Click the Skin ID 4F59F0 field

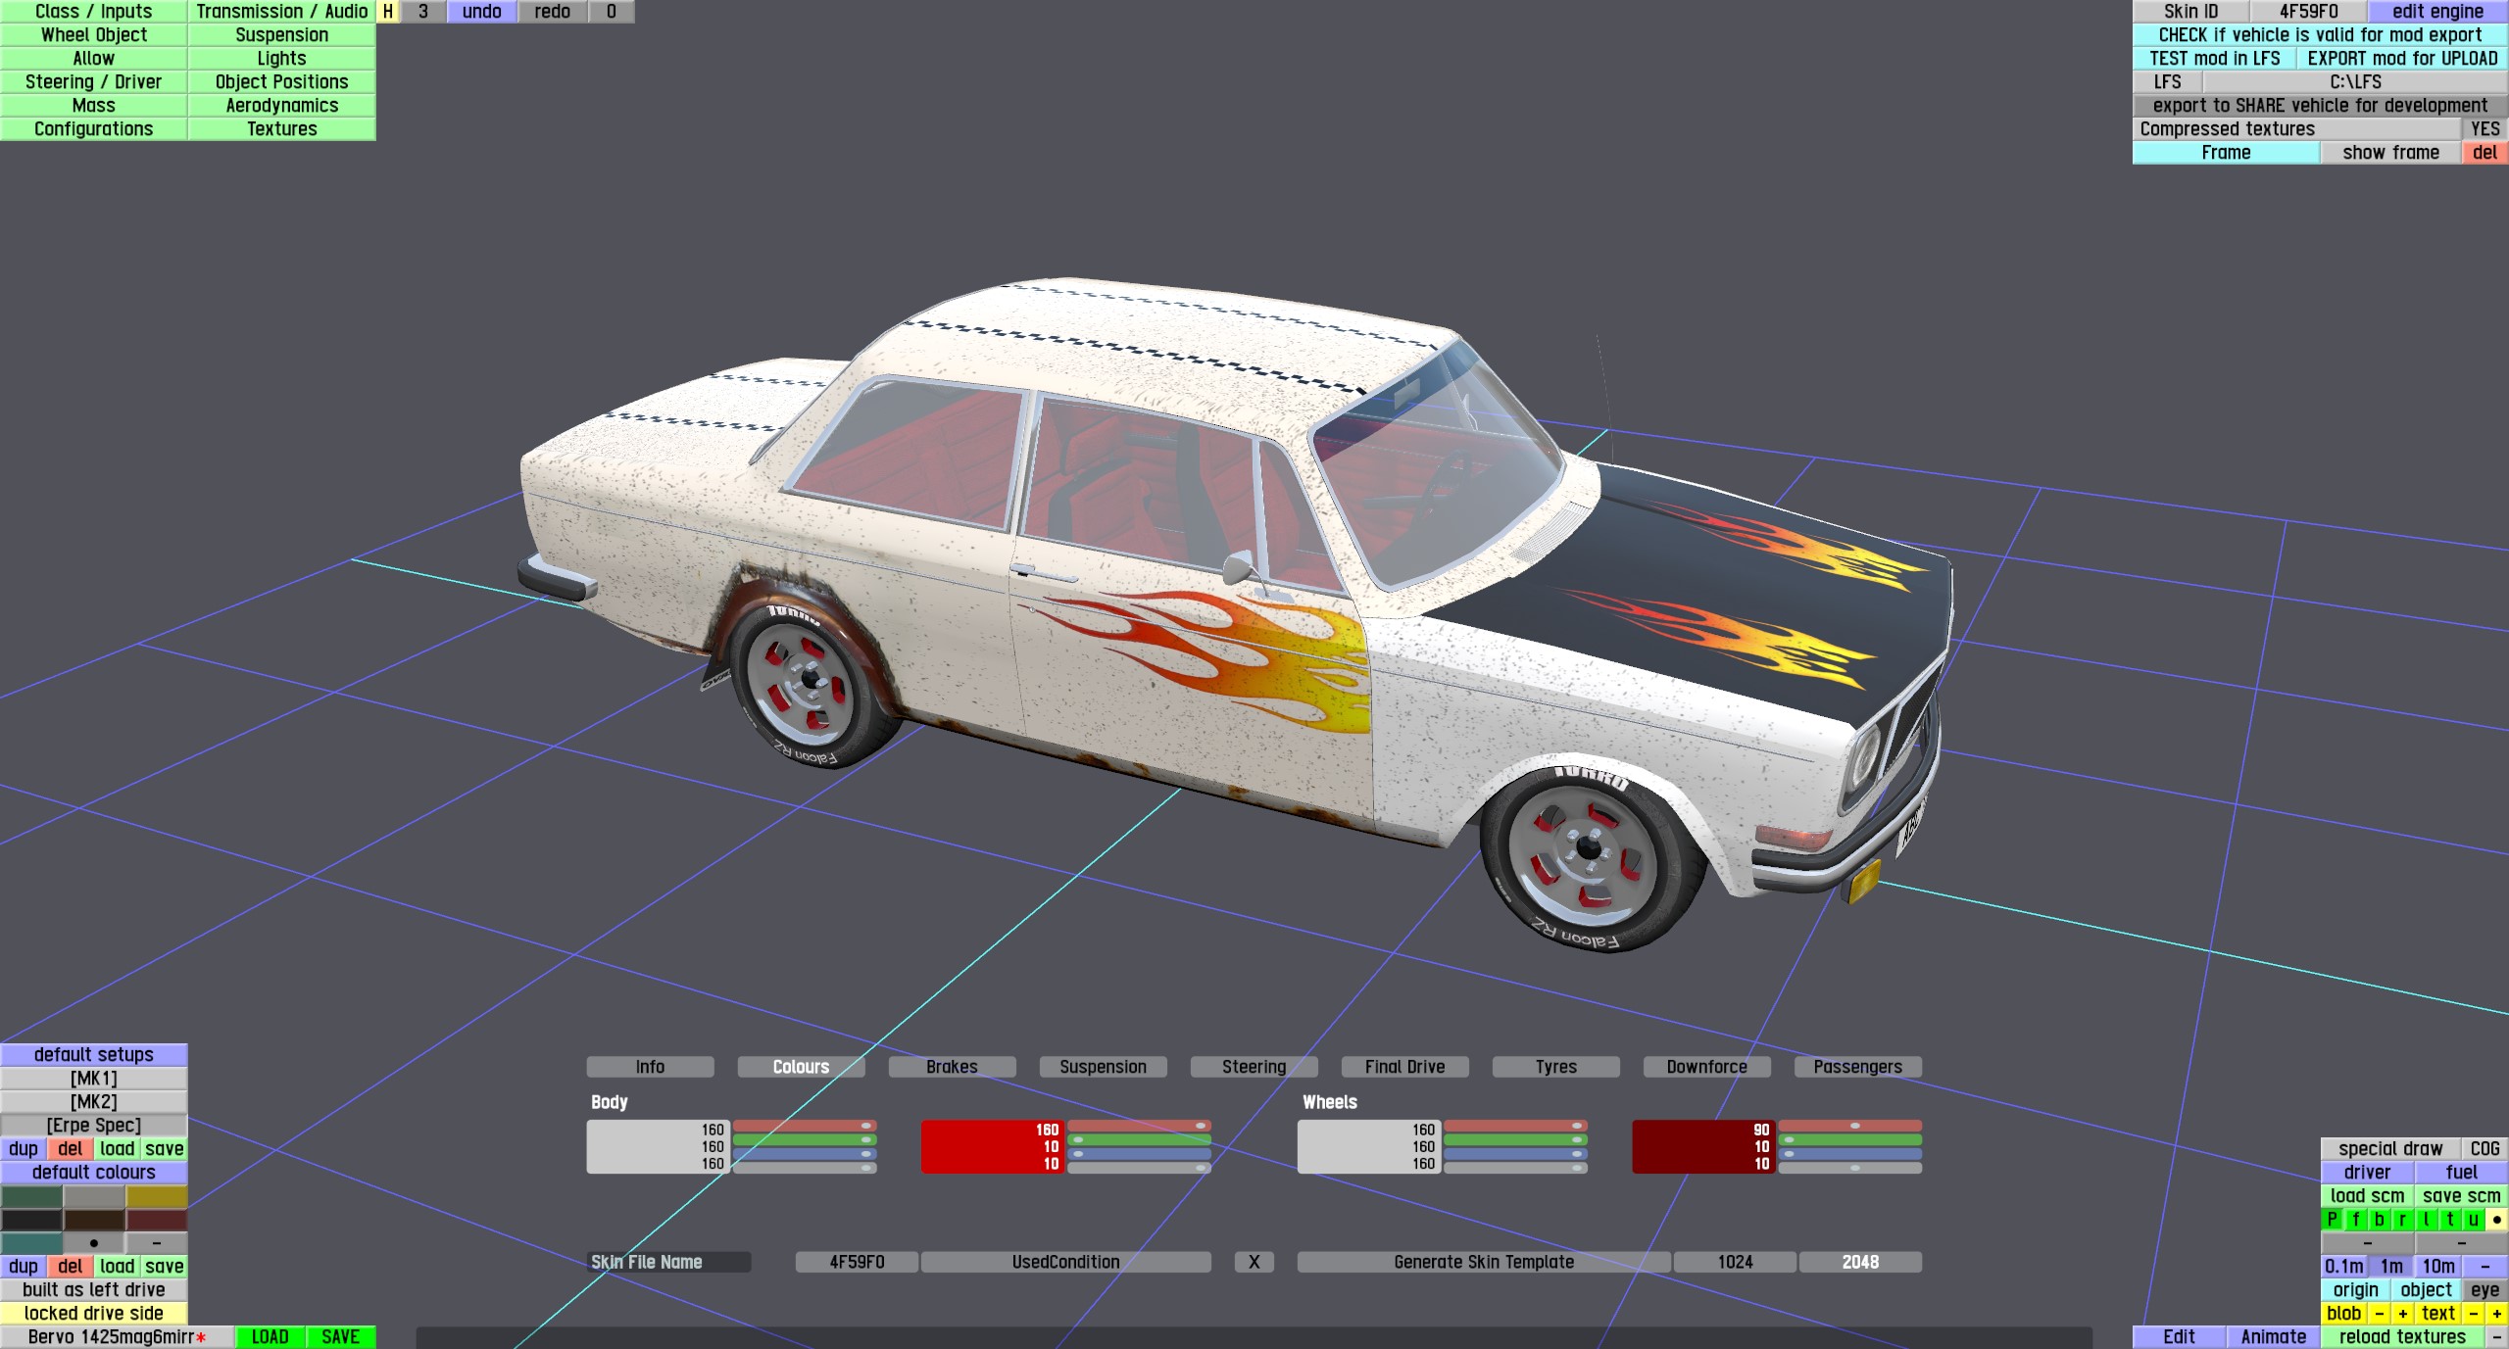coord(2308,12)
